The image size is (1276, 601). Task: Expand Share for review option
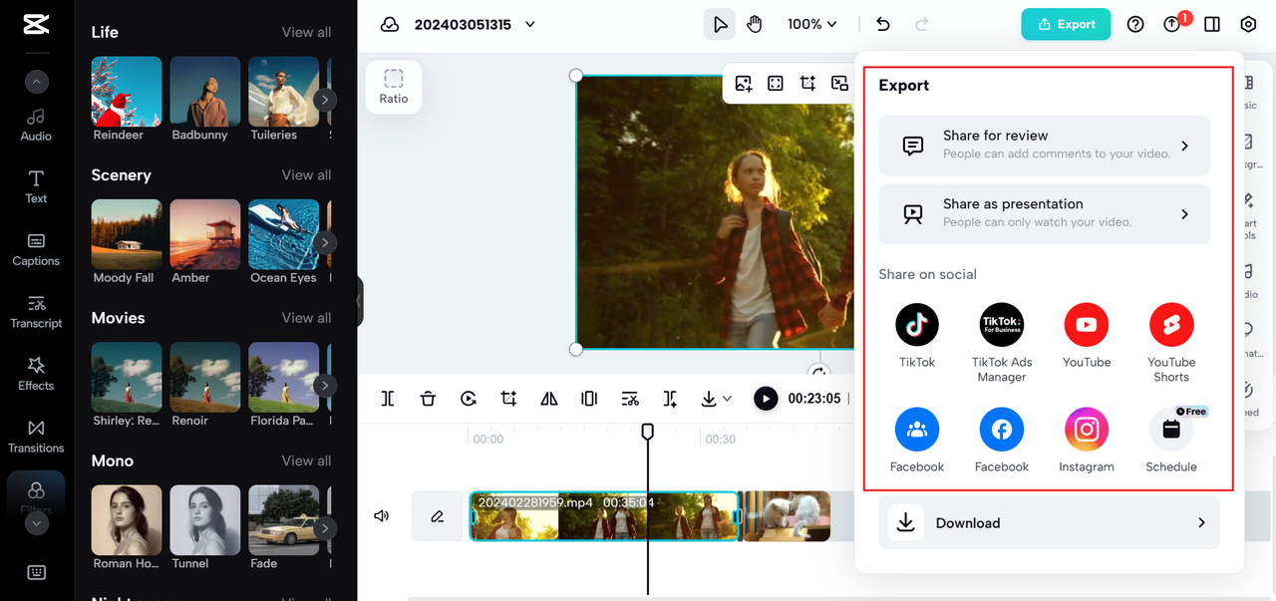click(1044, 146)
